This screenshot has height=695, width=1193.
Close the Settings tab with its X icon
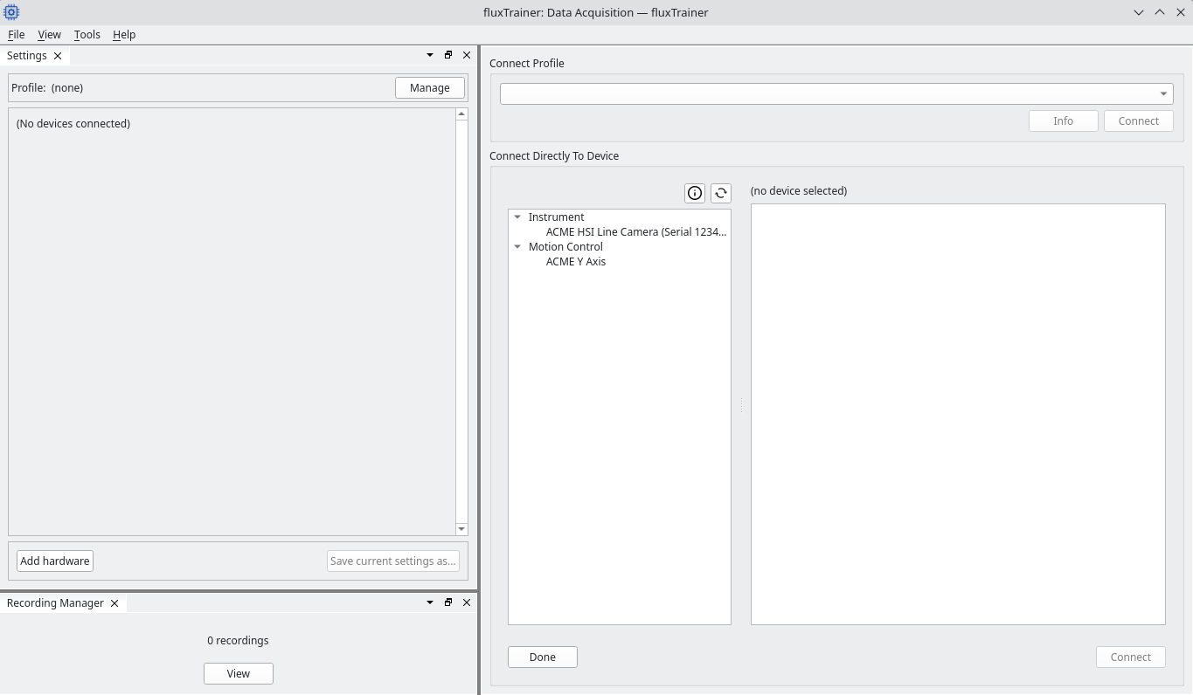click(x=58, y=56)
